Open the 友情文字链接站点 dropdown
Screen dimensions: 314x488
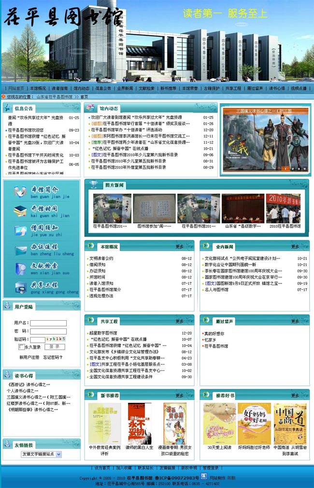click(41, 454)
